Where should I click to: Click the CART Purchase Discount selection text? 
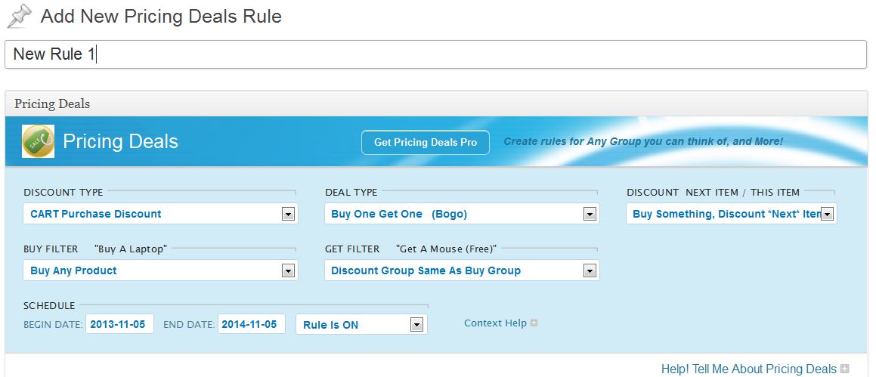[x=95, y=214]
